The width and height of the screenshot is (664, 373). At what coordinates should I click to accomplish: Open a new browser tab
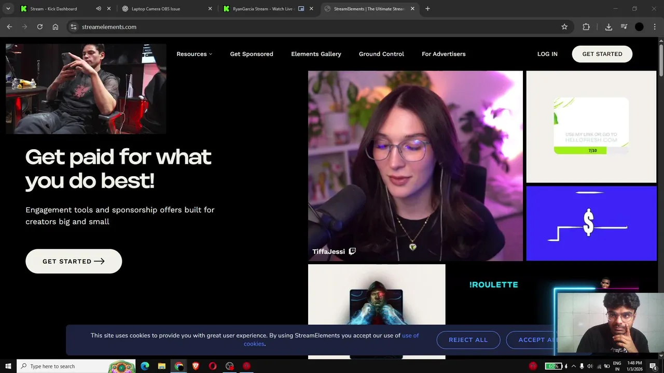coord(427,9)
